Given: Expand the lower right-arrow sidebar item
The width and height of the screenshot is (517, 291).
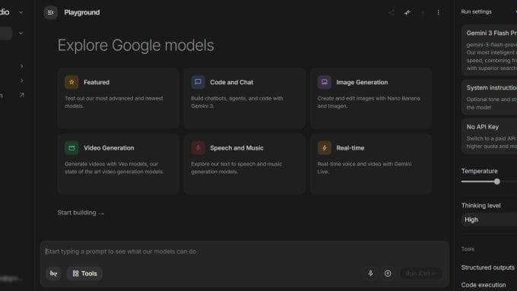Looking at the screenshot, I should (21, 81).
